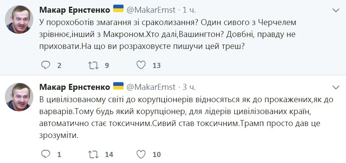
Task: Click the Макар Ернстенко name in second tweet
Action: [x=74, y=87]
